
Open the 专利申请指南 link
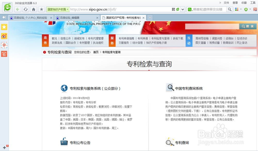pyautogui.click(x=126, y=38)
